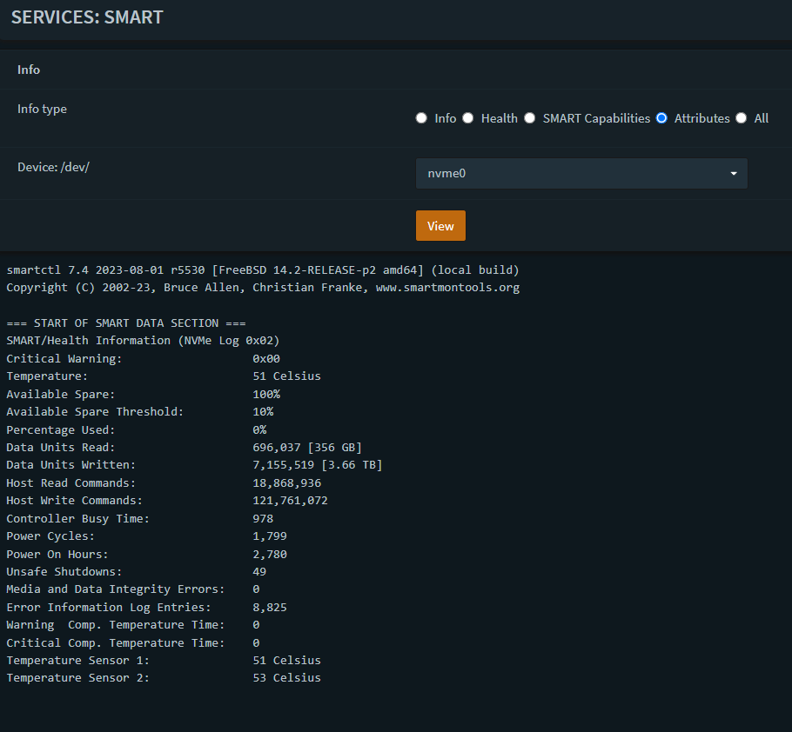The height and width of the screenshot is (732, 792).
Task: Click the START OF SMART DATA SECTION line
Action: pyautogui.click(x=126, y=323)
